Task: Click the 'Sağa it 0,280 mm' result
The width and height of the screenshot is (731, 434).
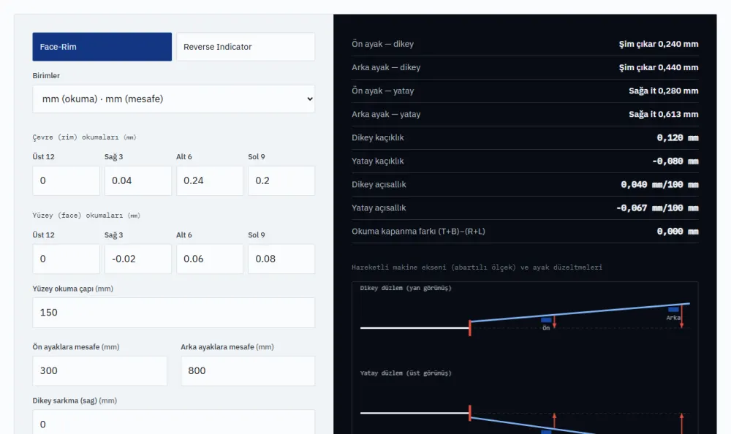Action: (664, 91)
